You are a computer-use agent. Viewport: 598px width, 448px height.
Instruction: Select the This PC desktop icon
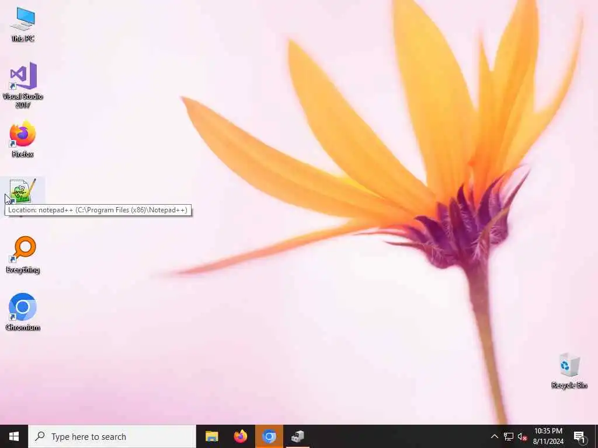pos(23,24)
